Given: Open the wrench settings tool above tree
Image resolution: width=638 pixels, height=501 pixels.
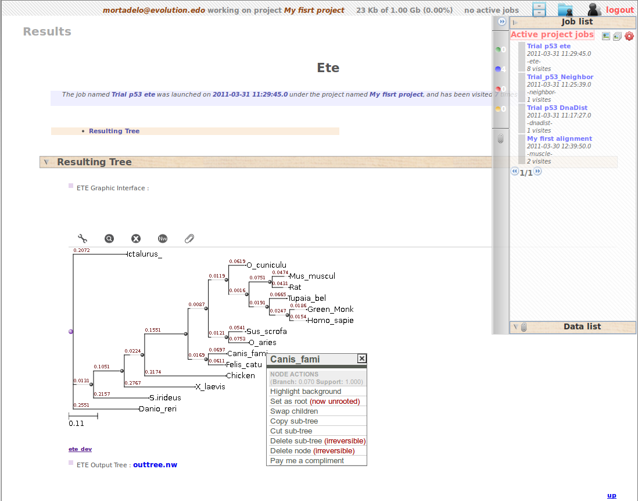Looking at the screenshot, I should pyautogui.click(x=83, y=239).
